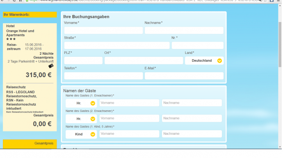
Task: Click Nachname field for 2. Erwachsener
Action: pyautogui.click(x=192, y=118)
